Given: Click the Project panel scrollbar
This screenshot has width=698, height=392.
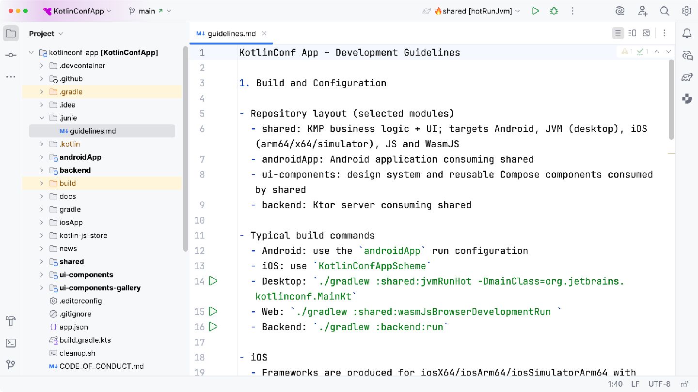Looking at the screenshot, I should pyautogui.click(x=185, y=149).
